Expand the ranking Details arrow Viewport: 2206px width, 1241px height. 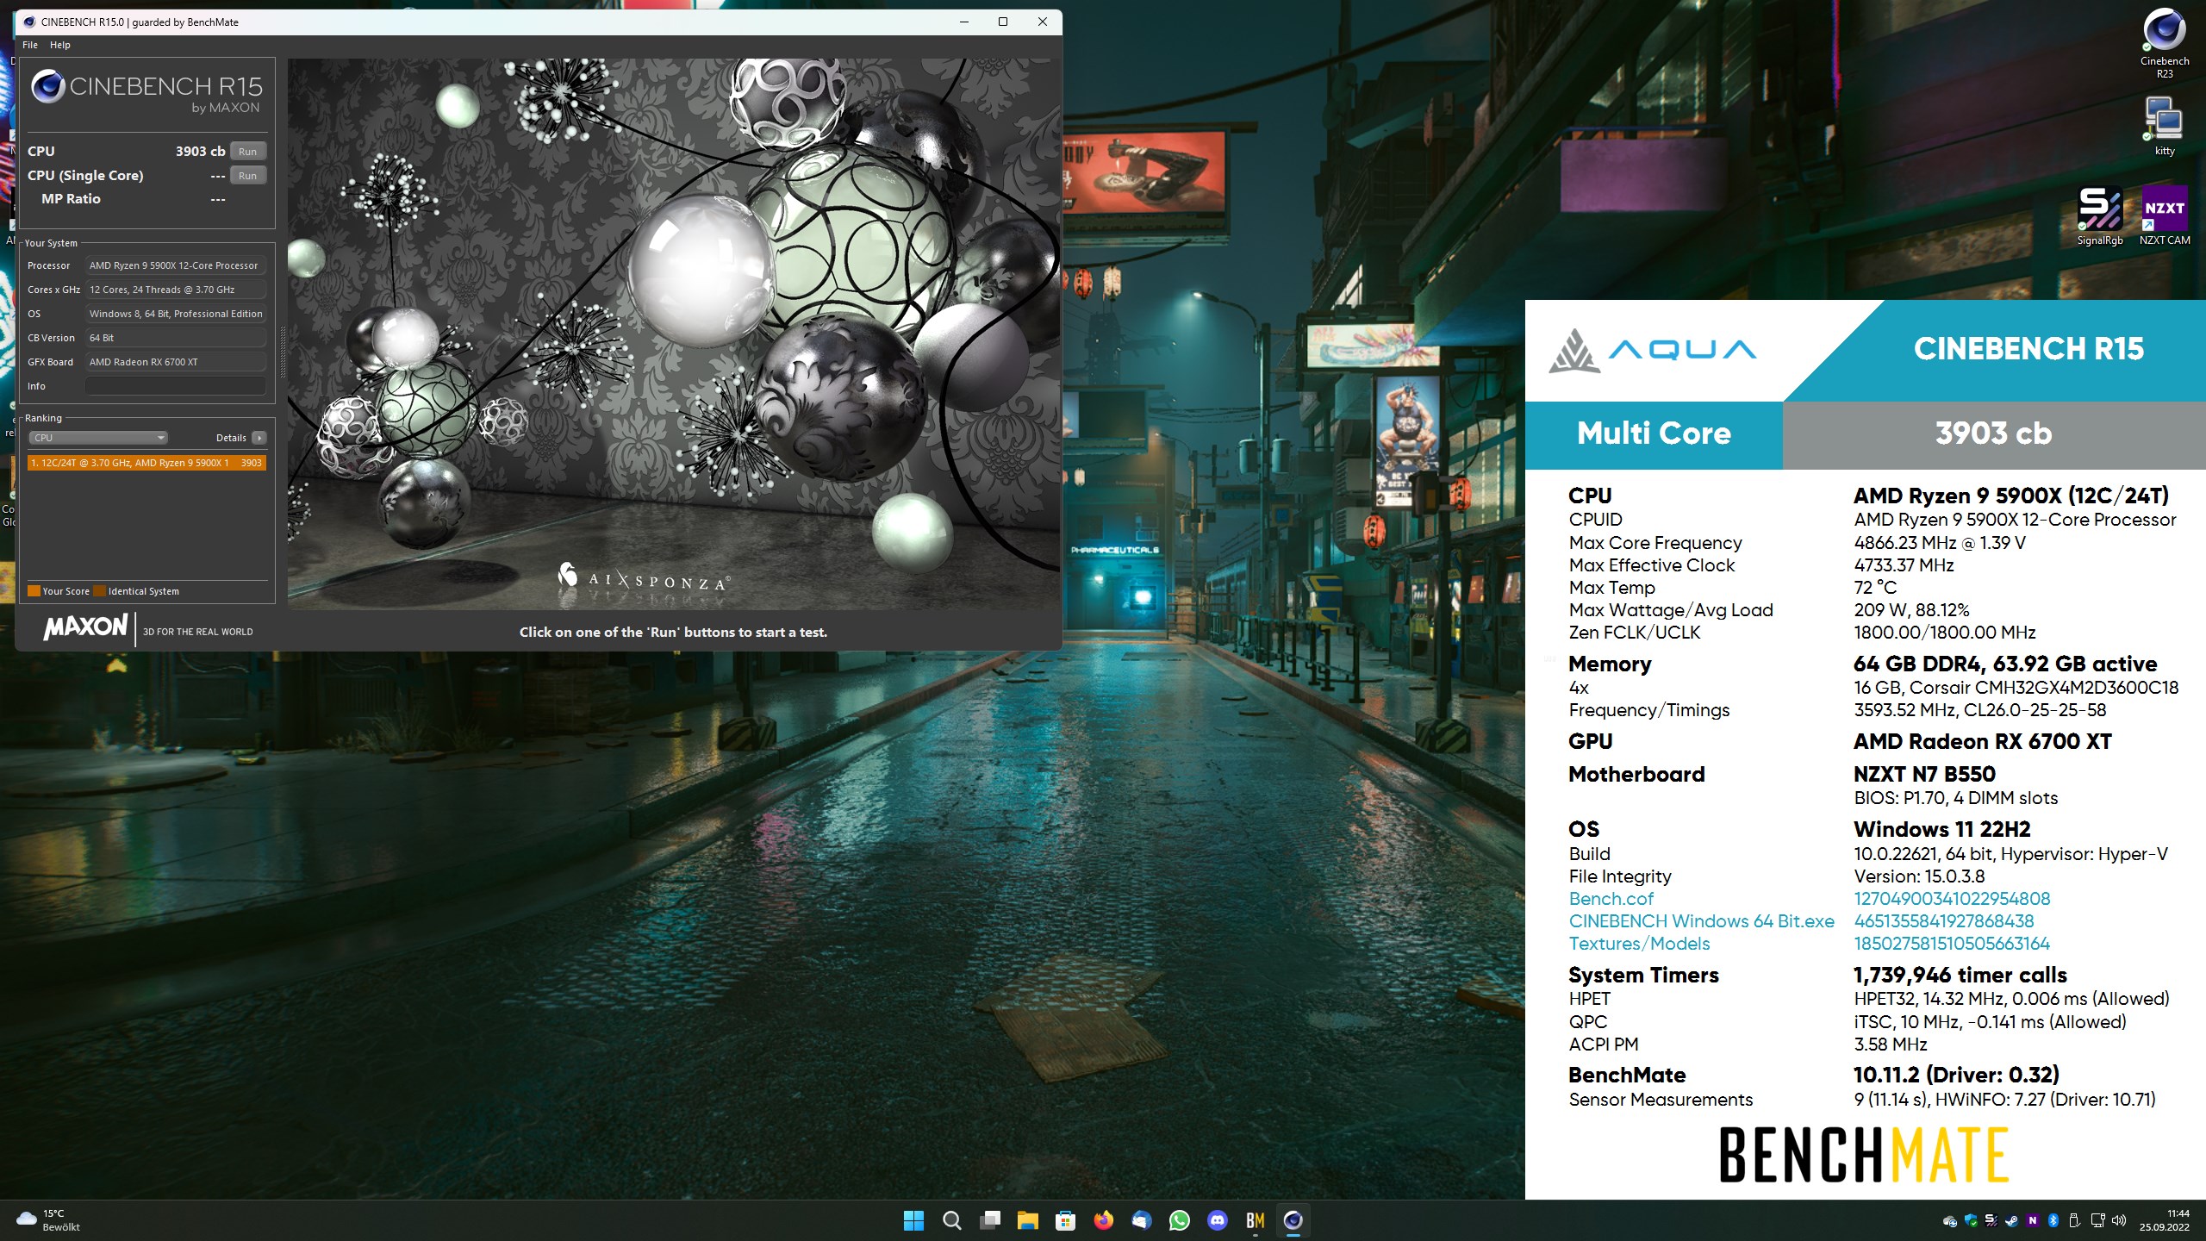click(259, 438)
